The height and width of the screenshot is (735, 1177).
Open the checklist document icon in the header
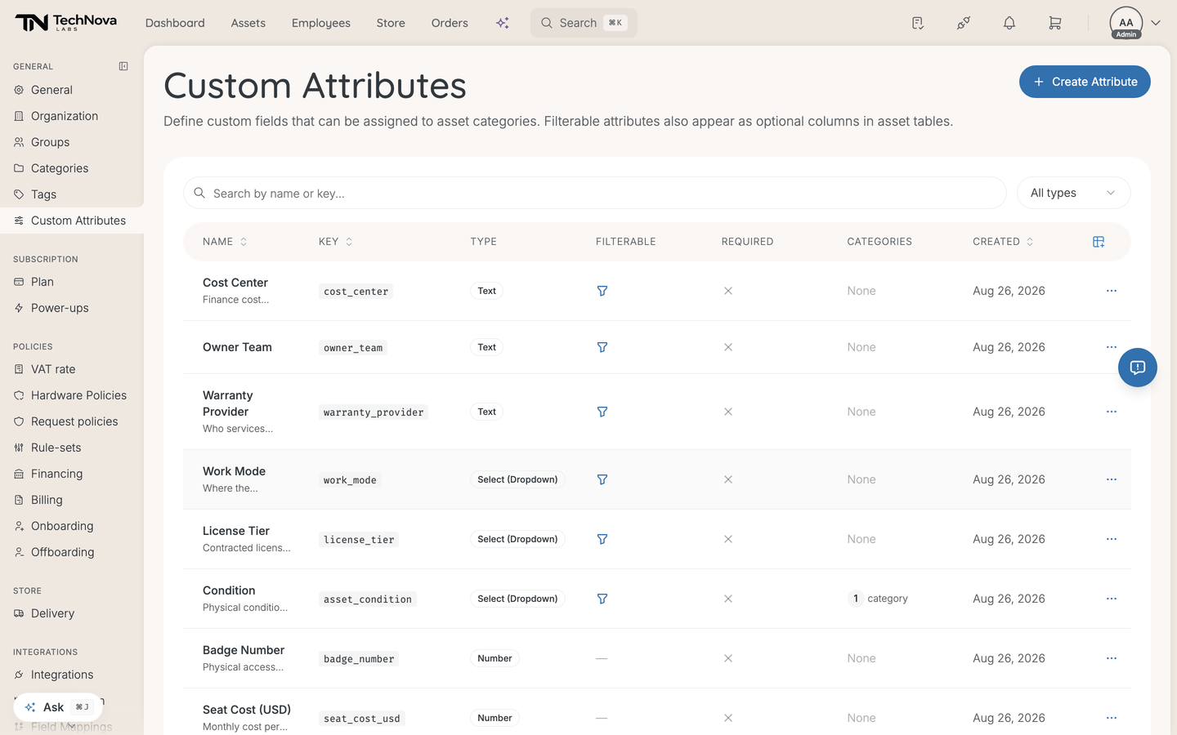click(x=918, y=23)
